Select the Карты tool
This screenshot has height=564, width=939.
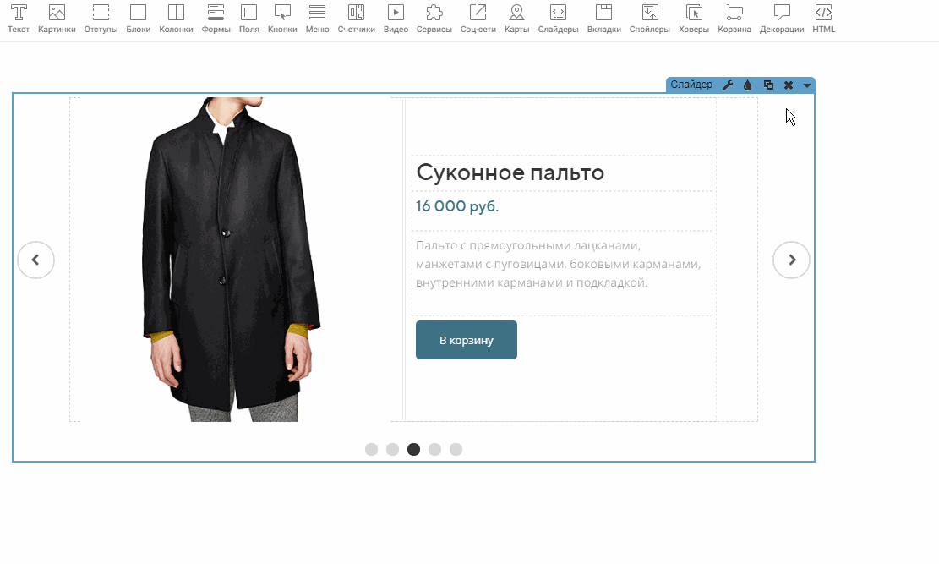pyautogui.click(x=516, y=18)
